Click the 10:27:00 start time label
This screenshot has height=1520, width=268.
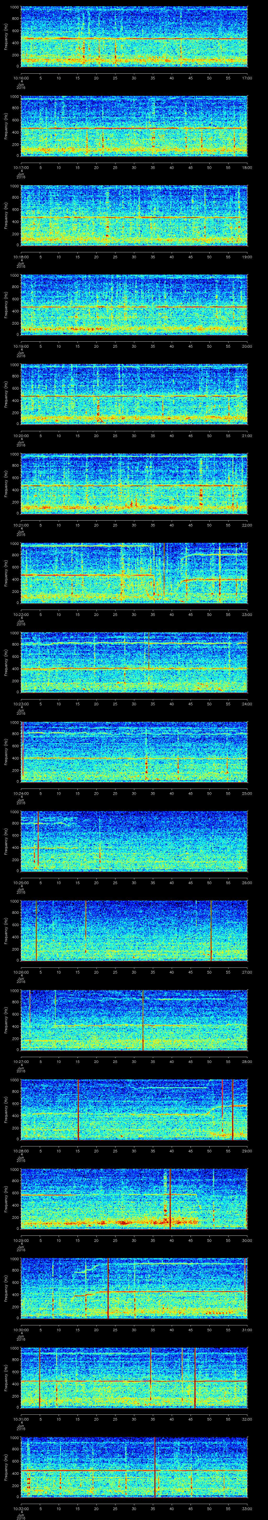coord(21,1062)
